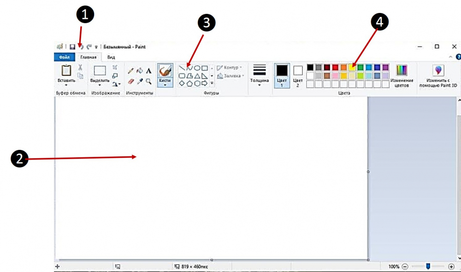The width and height of the screenshot is (461, 272).
Task: Select the Magnifier tool
Action: (148, 81)
